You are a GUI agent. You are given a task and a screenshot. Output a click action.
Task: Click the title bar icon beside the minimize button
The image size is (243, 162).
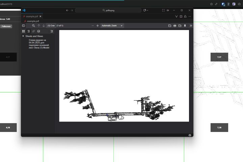click(168, 10)
